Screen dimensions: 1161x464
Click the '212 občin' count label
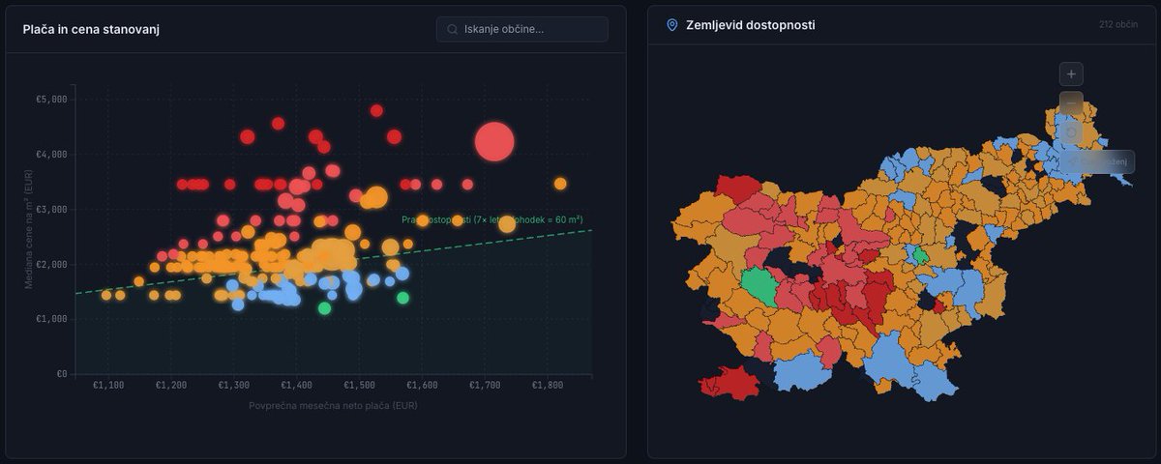pyautogui.click(x=1118, y=24)
